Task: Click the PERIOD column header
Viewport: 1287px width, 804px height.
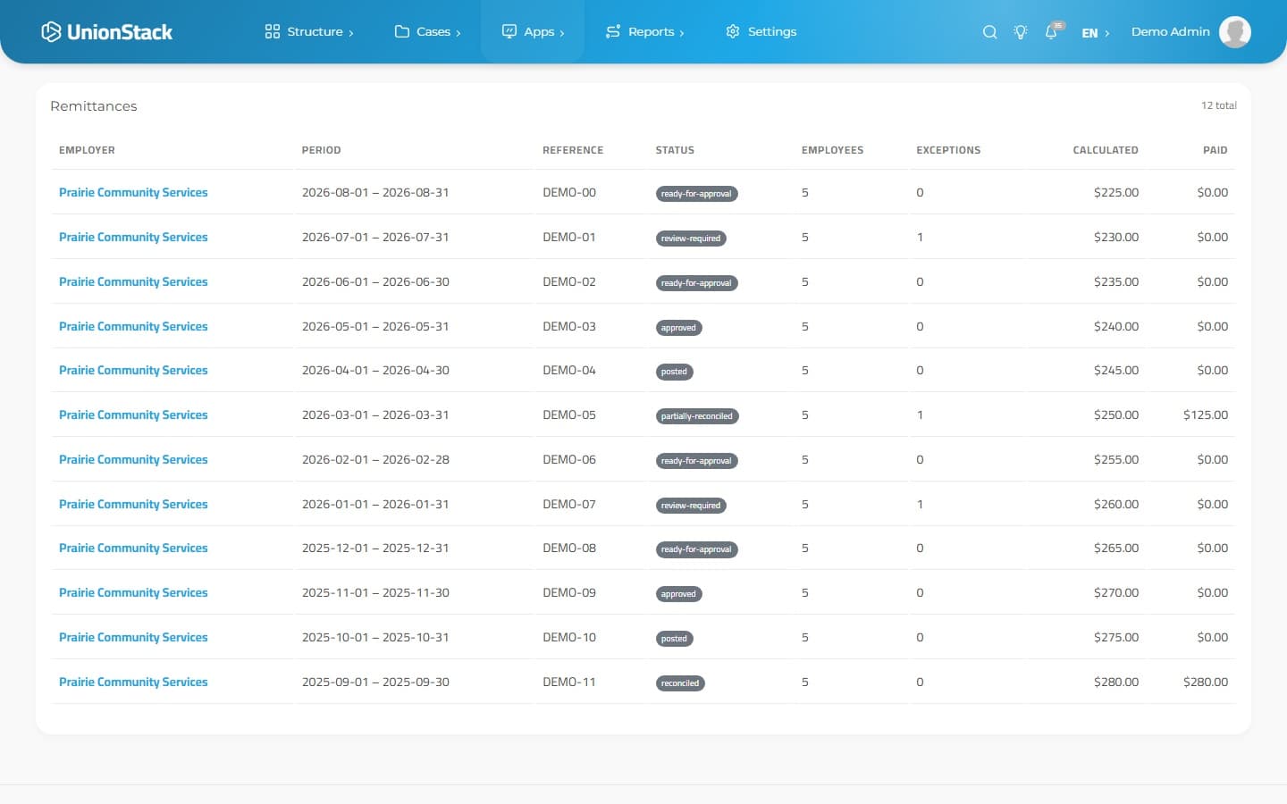Action: pyautogui.click(x=321, y=150)
